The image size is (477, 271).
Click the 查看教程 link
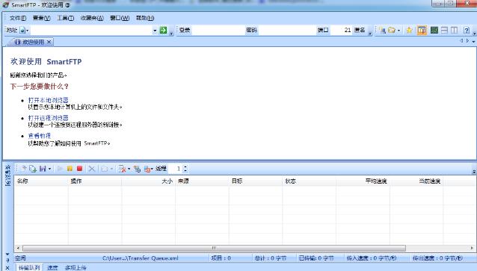(x=39, y=136)
